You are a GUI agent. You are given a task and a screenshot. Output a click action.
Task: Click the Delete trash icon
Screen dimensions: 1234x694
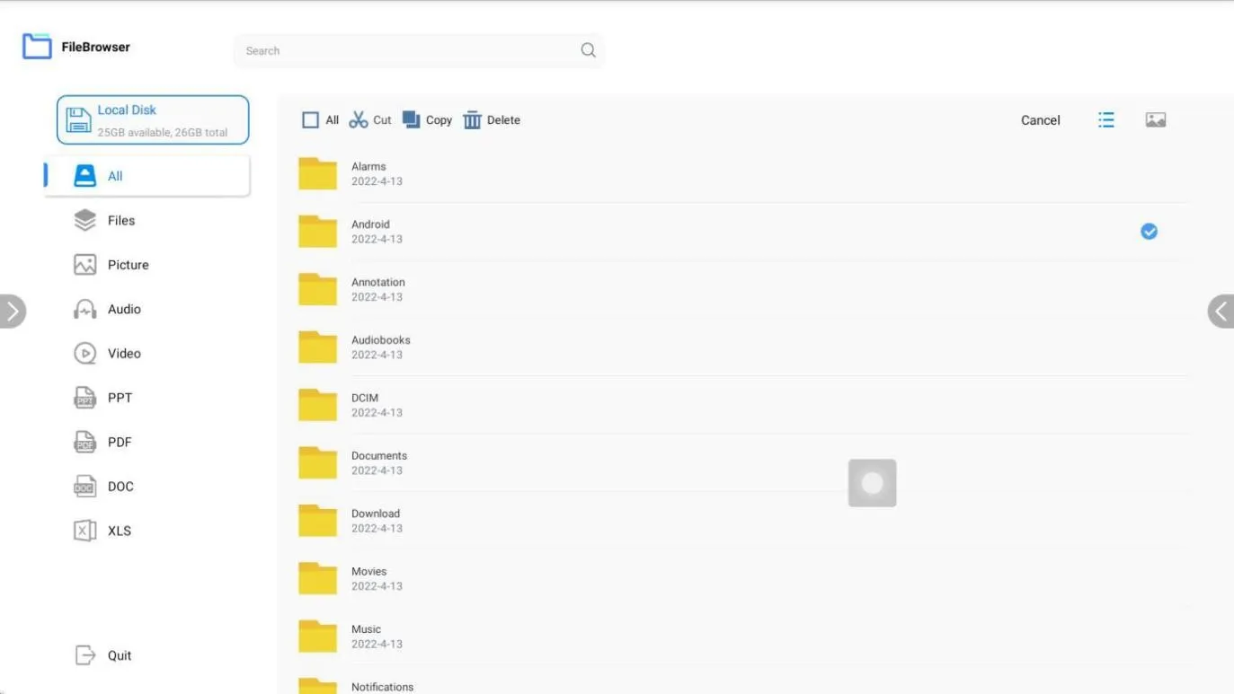point(472,120)
